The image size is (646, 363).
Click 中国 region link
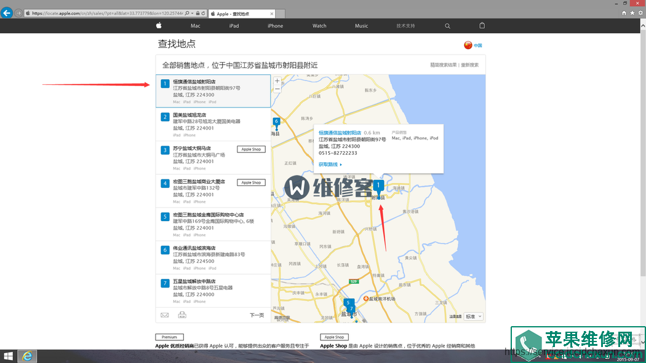[477, 45]
